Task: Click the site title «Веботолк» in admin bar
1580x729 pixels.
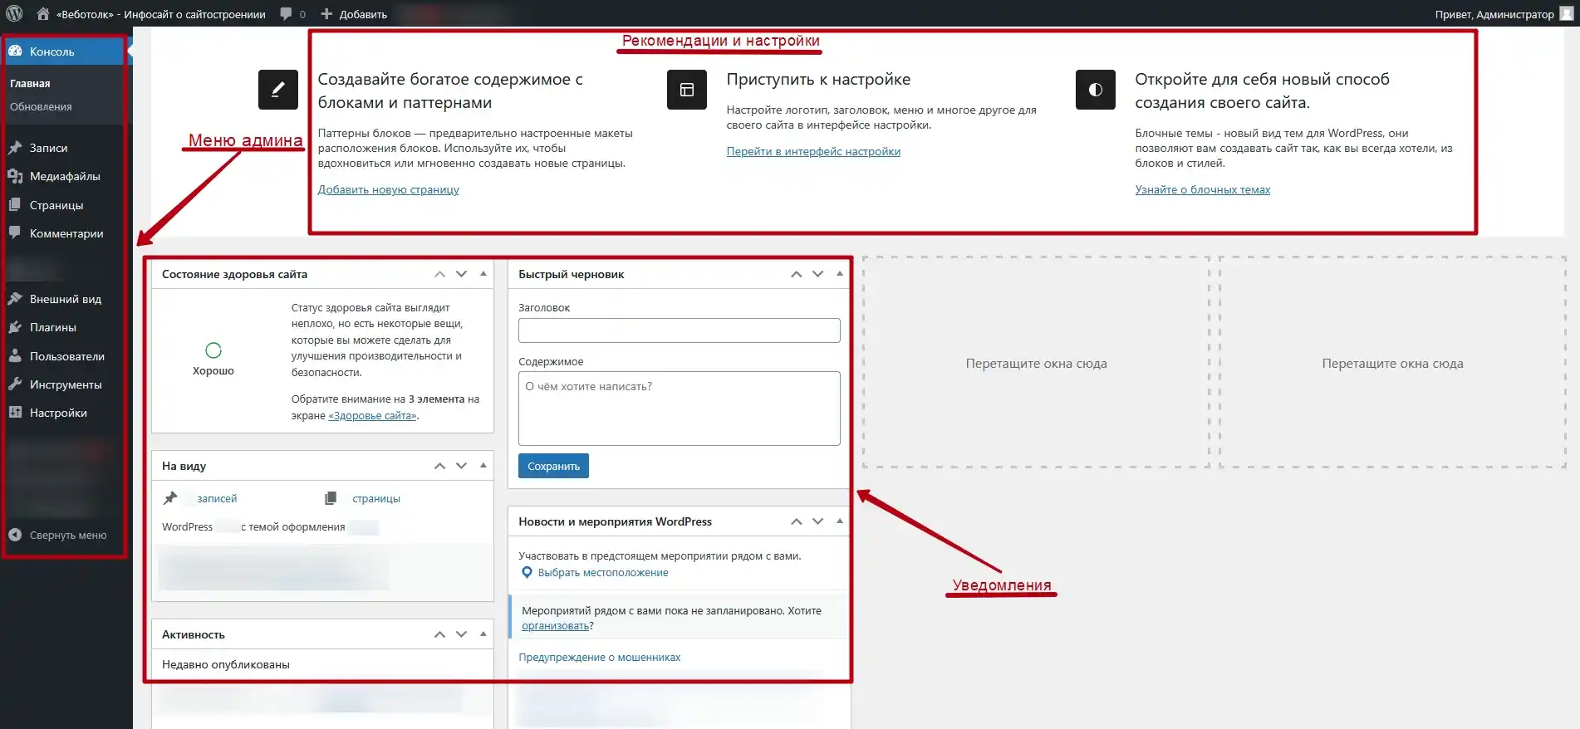Action: [161, 14]
